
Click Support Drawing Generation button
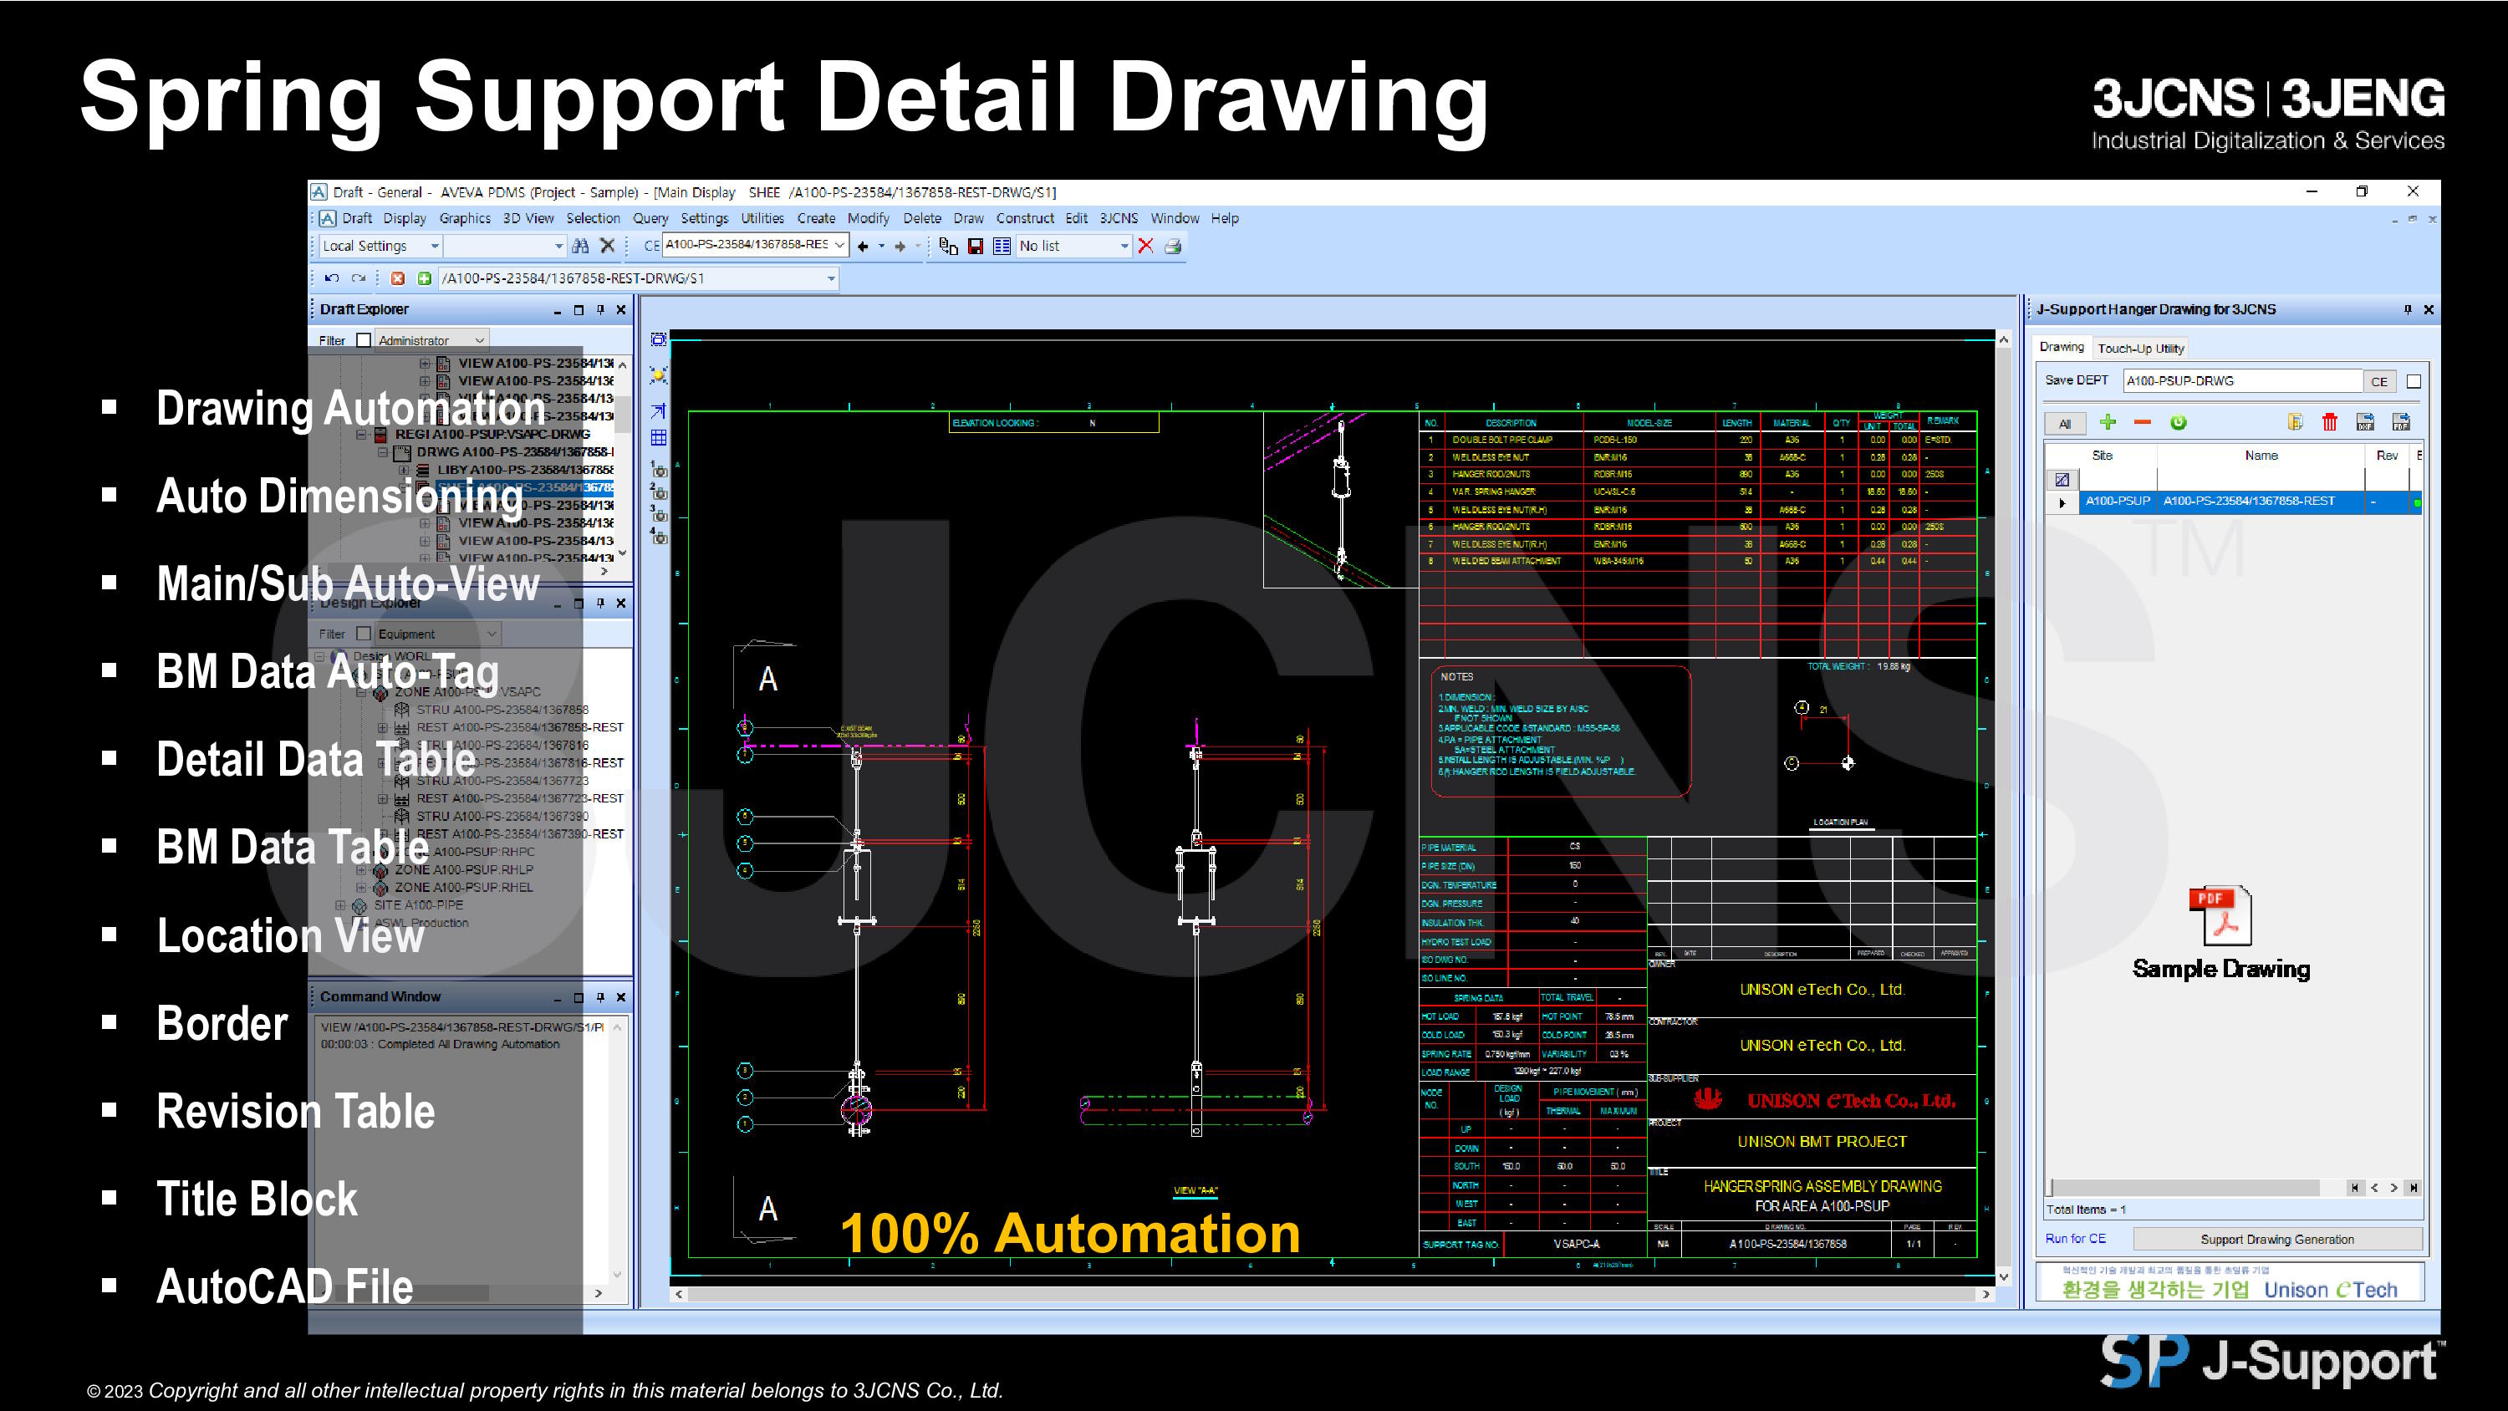click(2277, 1240)
